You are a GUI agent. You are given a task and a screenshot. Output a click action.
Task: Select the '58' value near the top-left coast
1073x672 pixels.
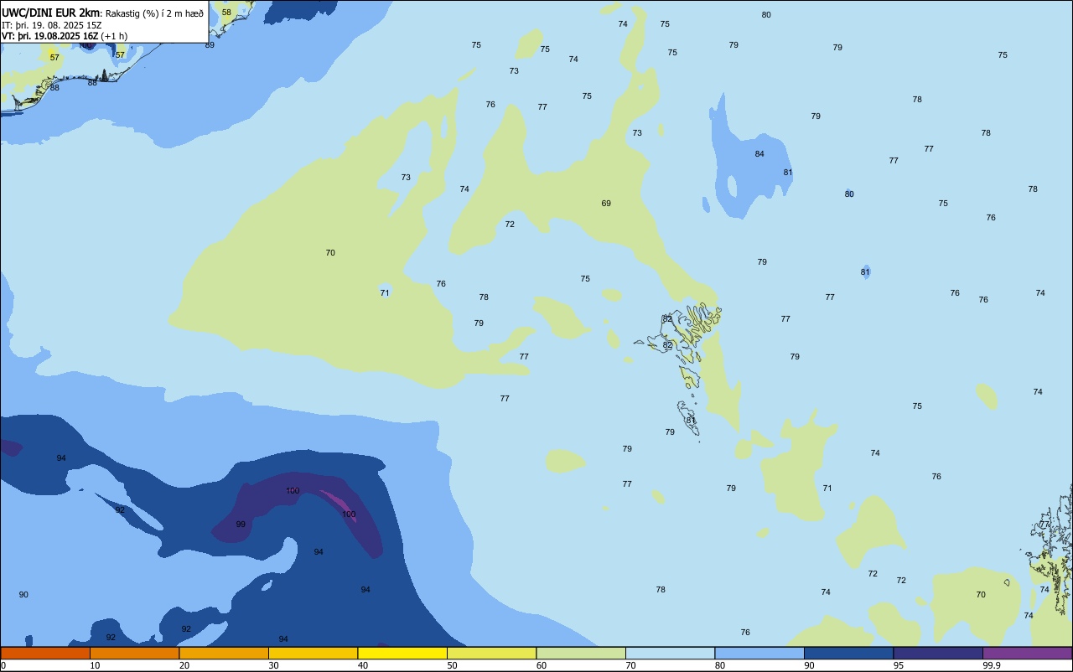coord(226,13)
